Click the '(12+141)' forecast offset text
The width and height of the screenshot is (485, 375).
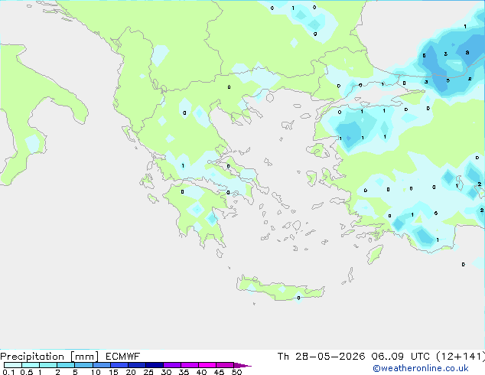461,357
